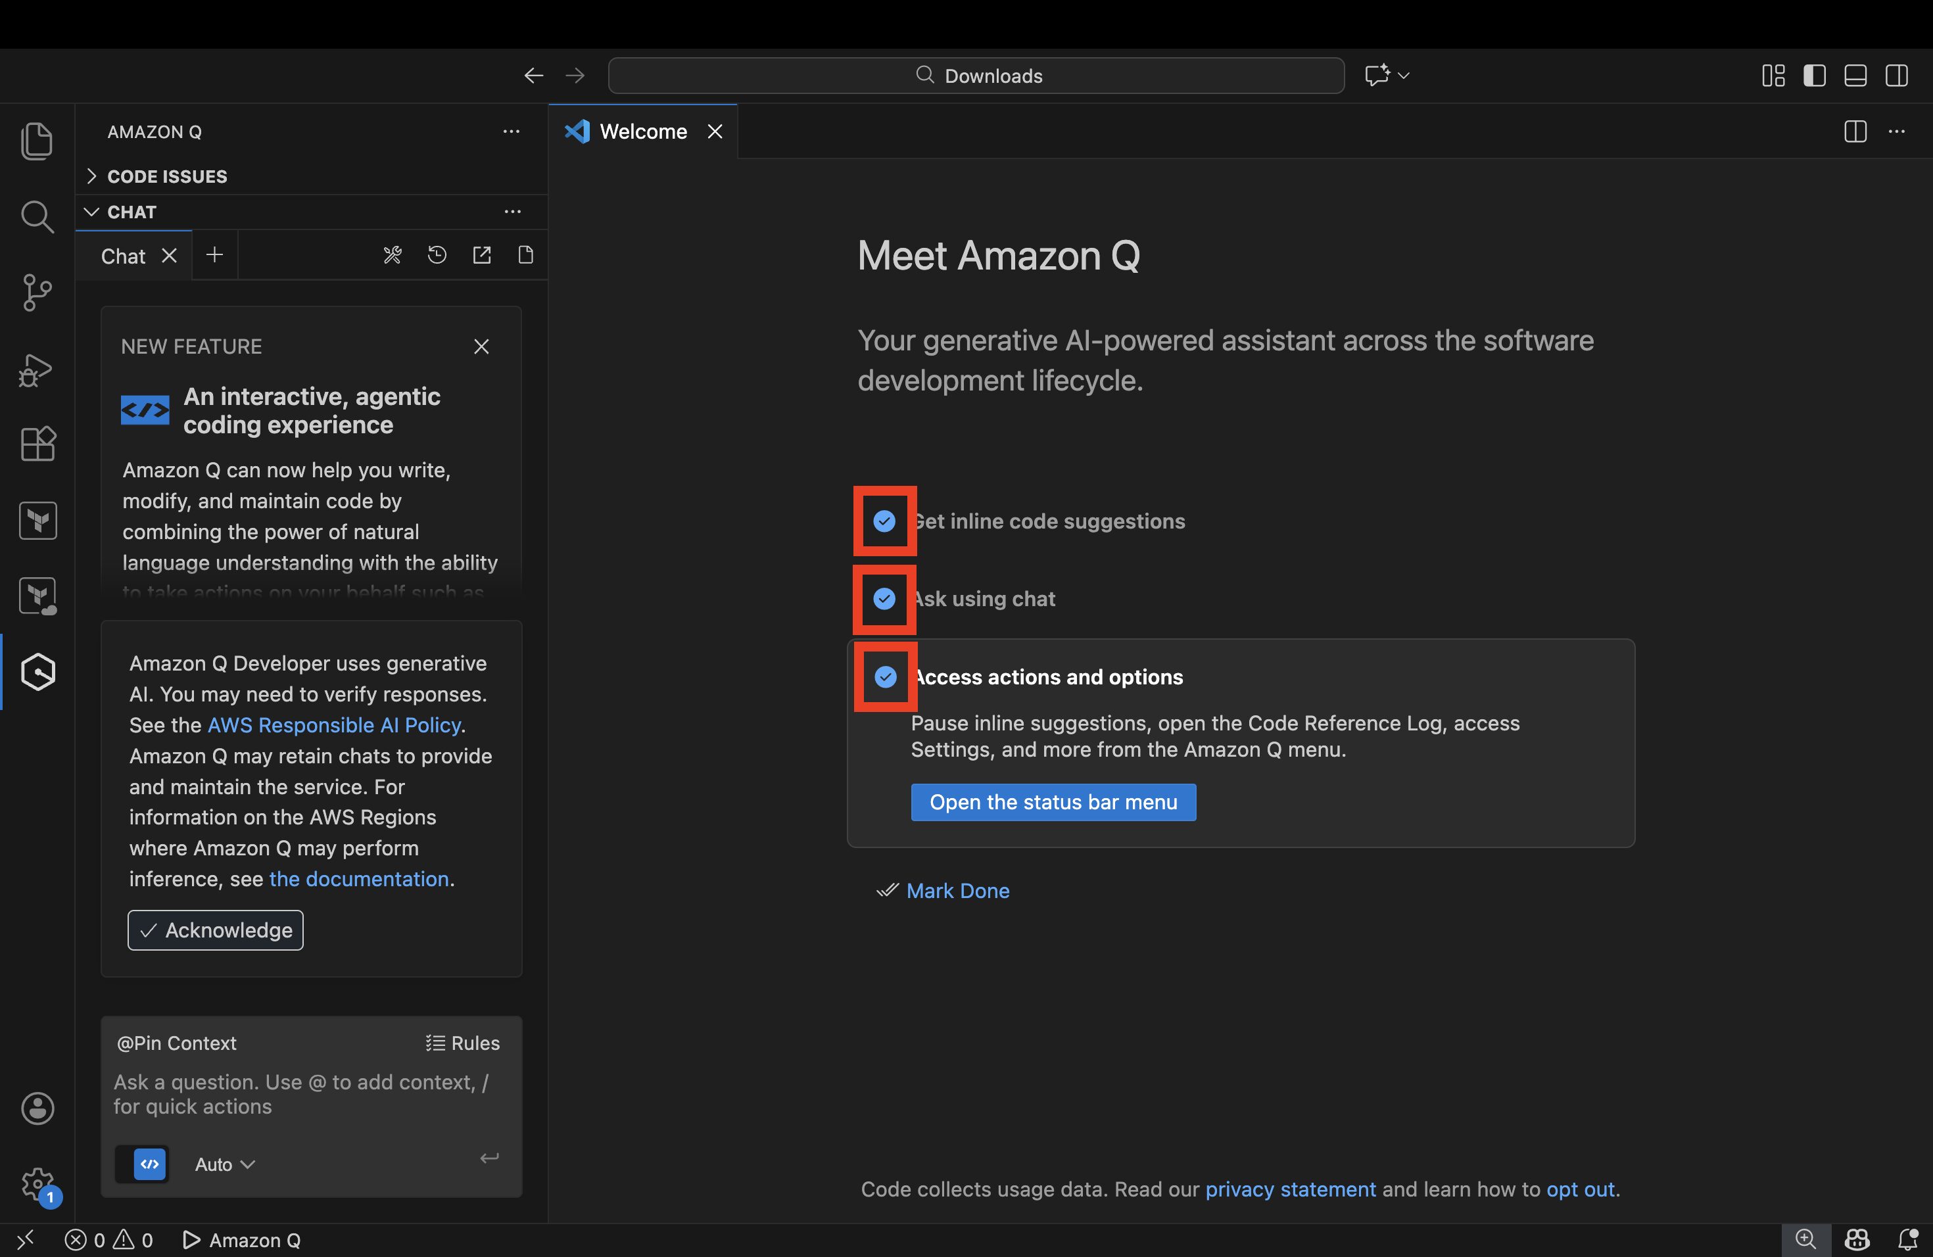Toggle Access actions and options checkmark
The image size is (1933, 1257).
tap(885, 676)
